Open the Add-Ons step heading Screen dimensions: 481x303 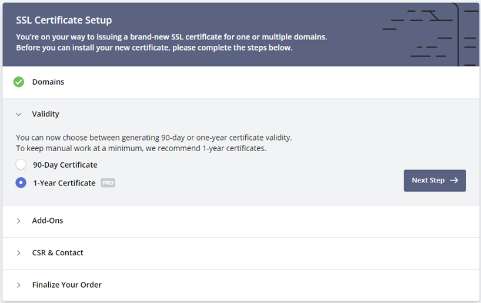(x=48, y=221)
